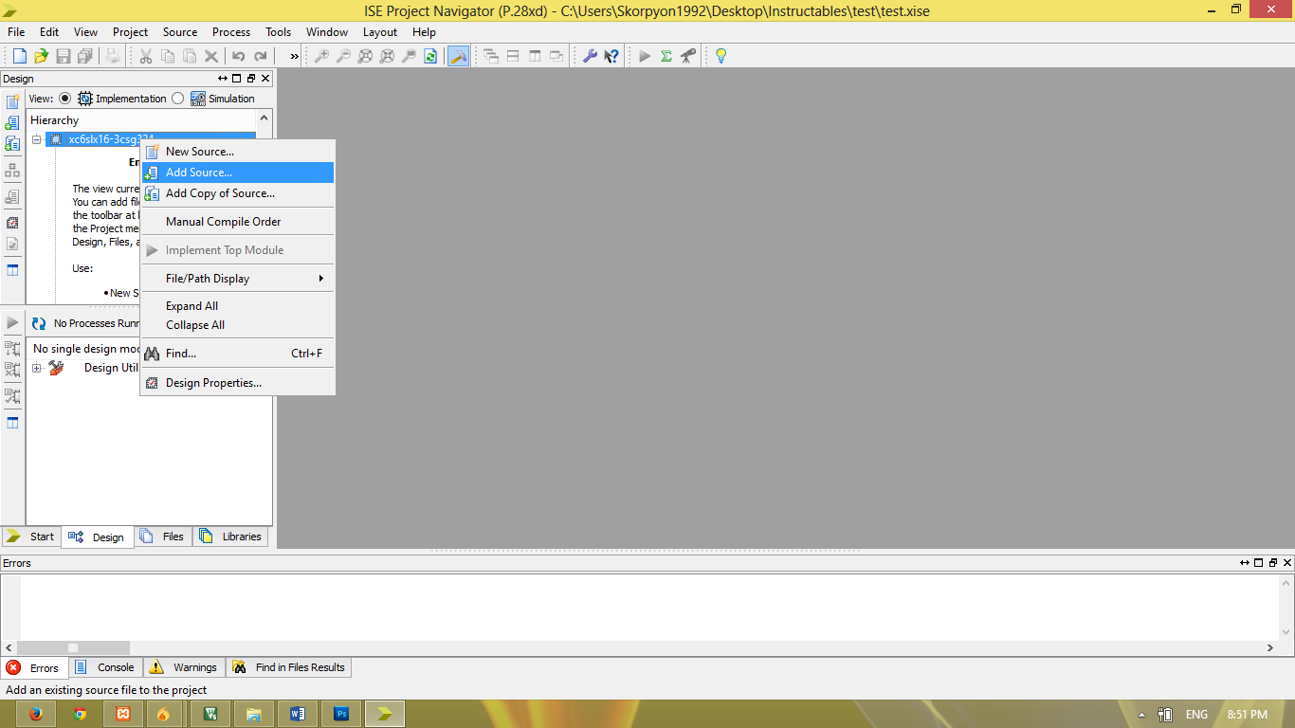Open Photoshop from the taskbar
Image resolution: width=1295 pixels, height=728 pixels.
pyautogui.click(x=341, y=714)
